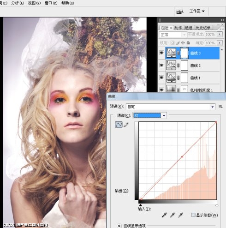Pick the white point eyedropper
The width and height of the screenshot is (226, 228).
pos(180,215)
